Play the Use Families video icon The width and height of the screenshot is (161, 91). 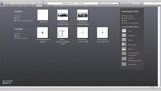[x=124, y=64]
